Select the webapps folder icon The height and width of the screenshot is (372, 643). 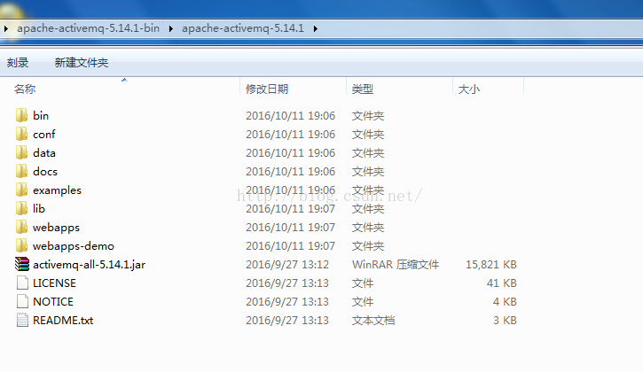(x=22, y=227)
